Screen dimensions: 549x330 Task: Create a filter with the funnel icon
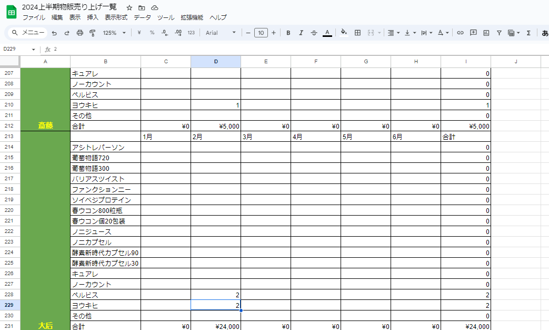point(499,33)
